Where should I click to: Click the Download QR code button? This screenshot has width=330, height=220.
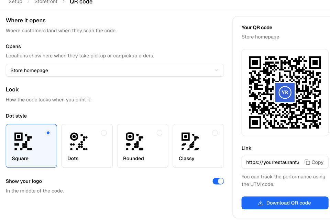[x=285, y=203]
